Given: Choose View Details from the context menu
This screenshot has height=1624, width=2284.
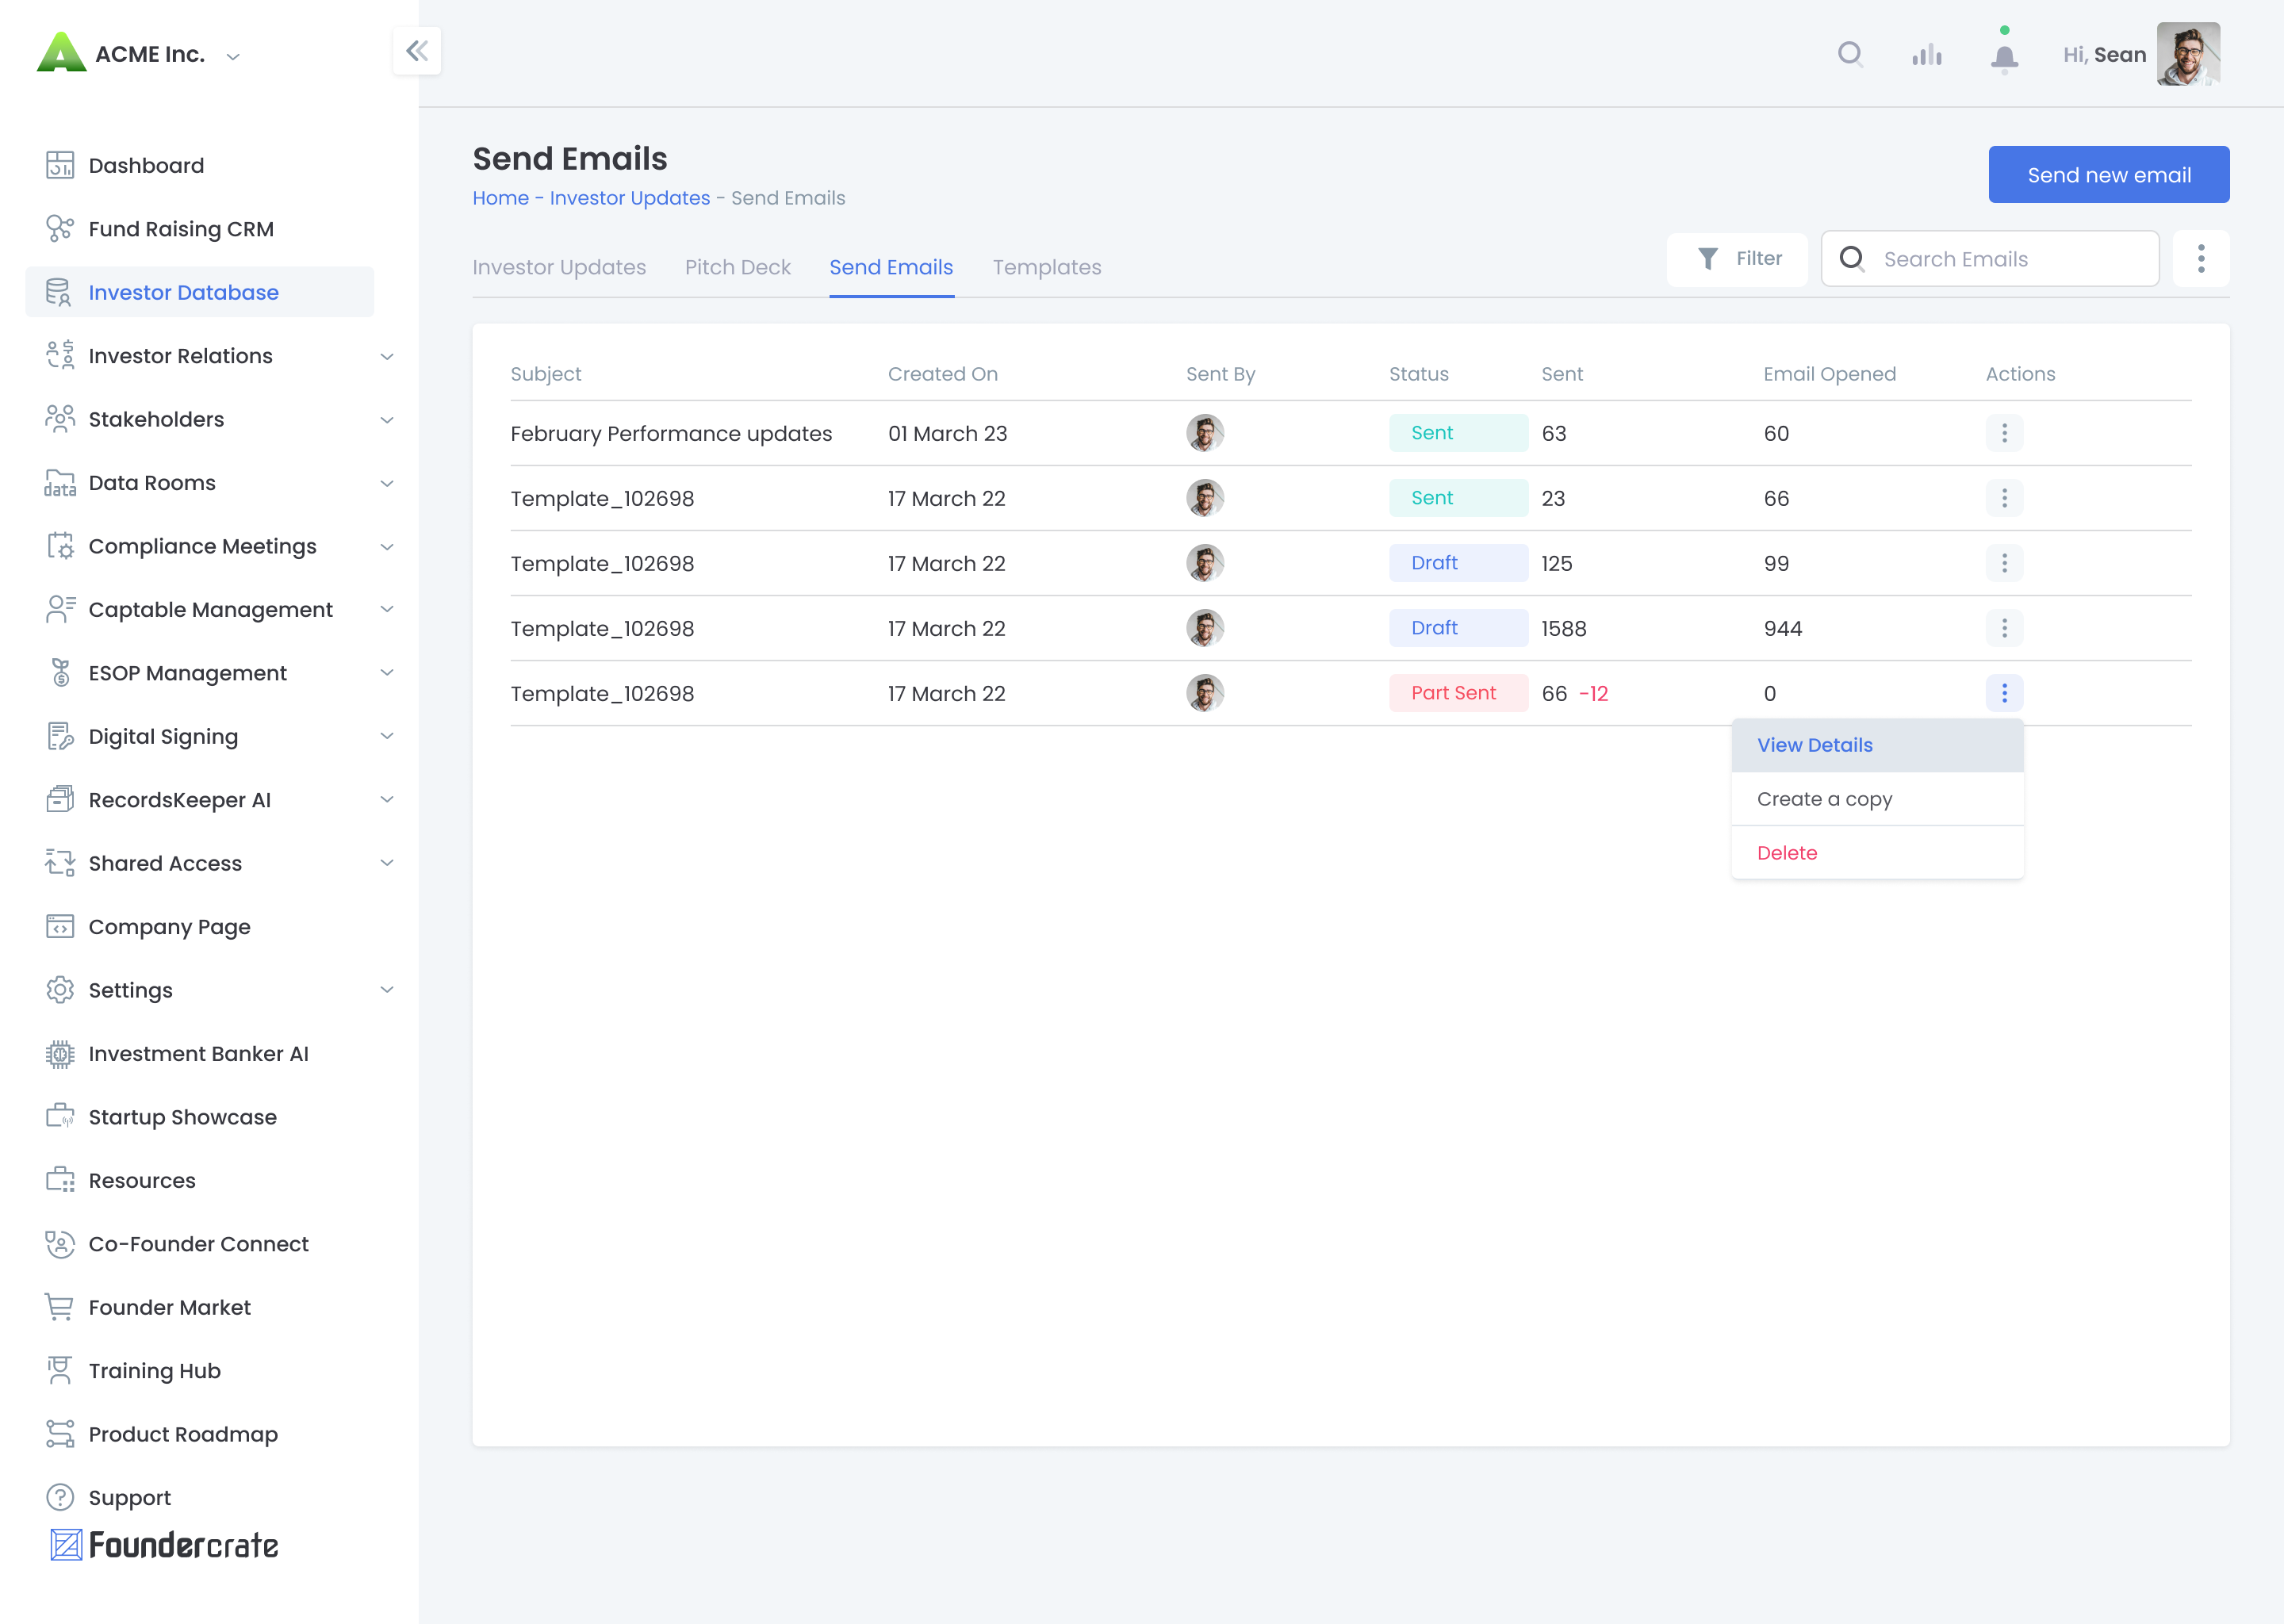Looking at the screenshot, I should click(1877, 745).
